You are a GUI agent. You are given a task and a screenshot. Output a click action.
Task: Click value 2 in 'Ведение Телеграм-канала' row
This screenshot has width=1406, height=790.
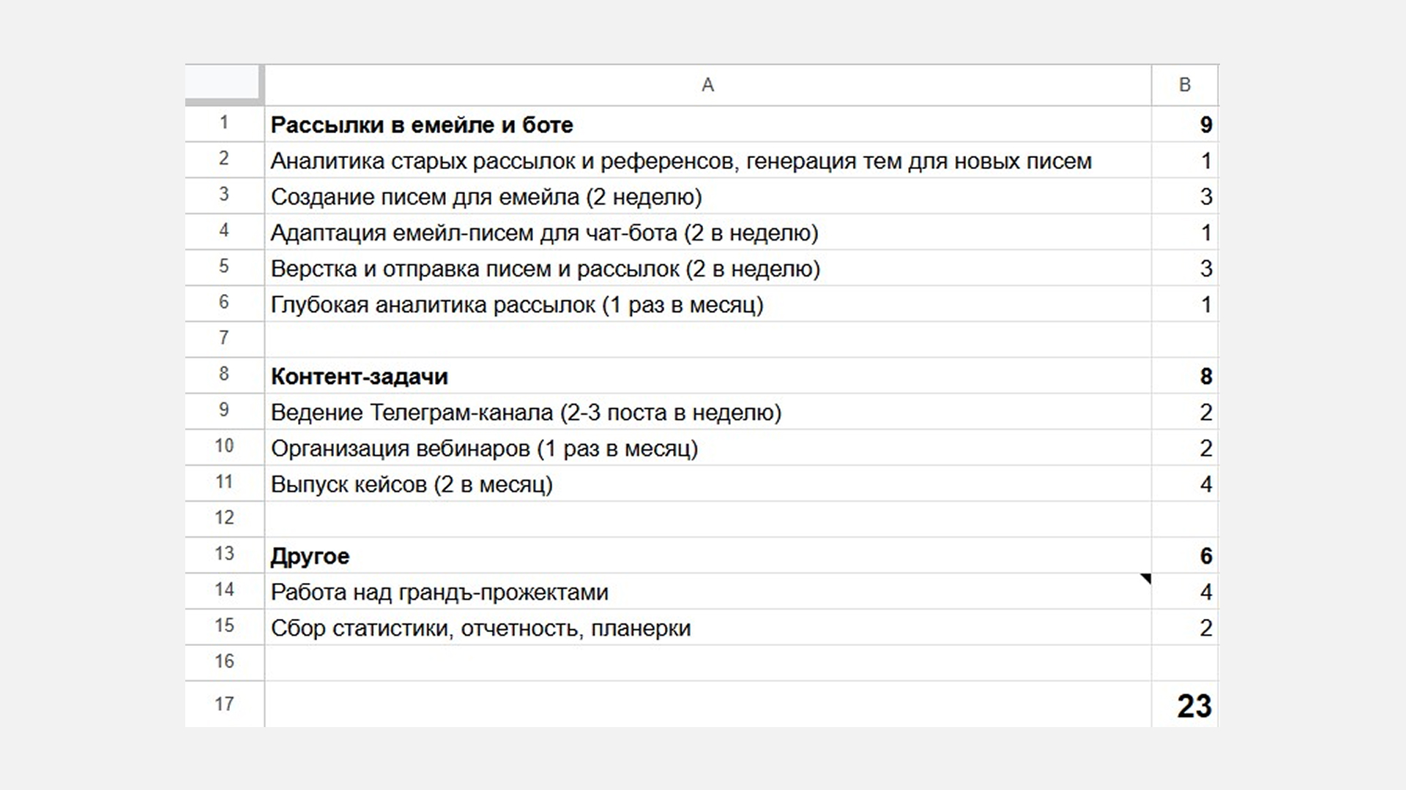pyautogui.click(x=1185, y=411)
